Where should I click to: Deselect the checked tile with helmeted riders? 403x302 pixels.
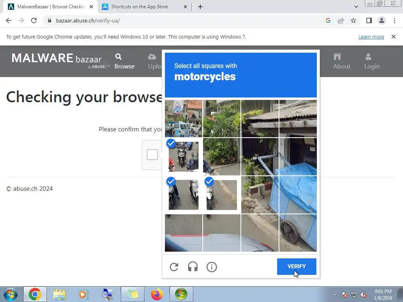(183, 157)
